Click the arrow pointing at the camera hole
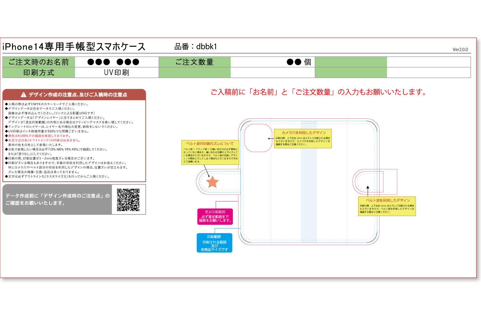Viewport: 481px width, 320px height. click(271, 139)
